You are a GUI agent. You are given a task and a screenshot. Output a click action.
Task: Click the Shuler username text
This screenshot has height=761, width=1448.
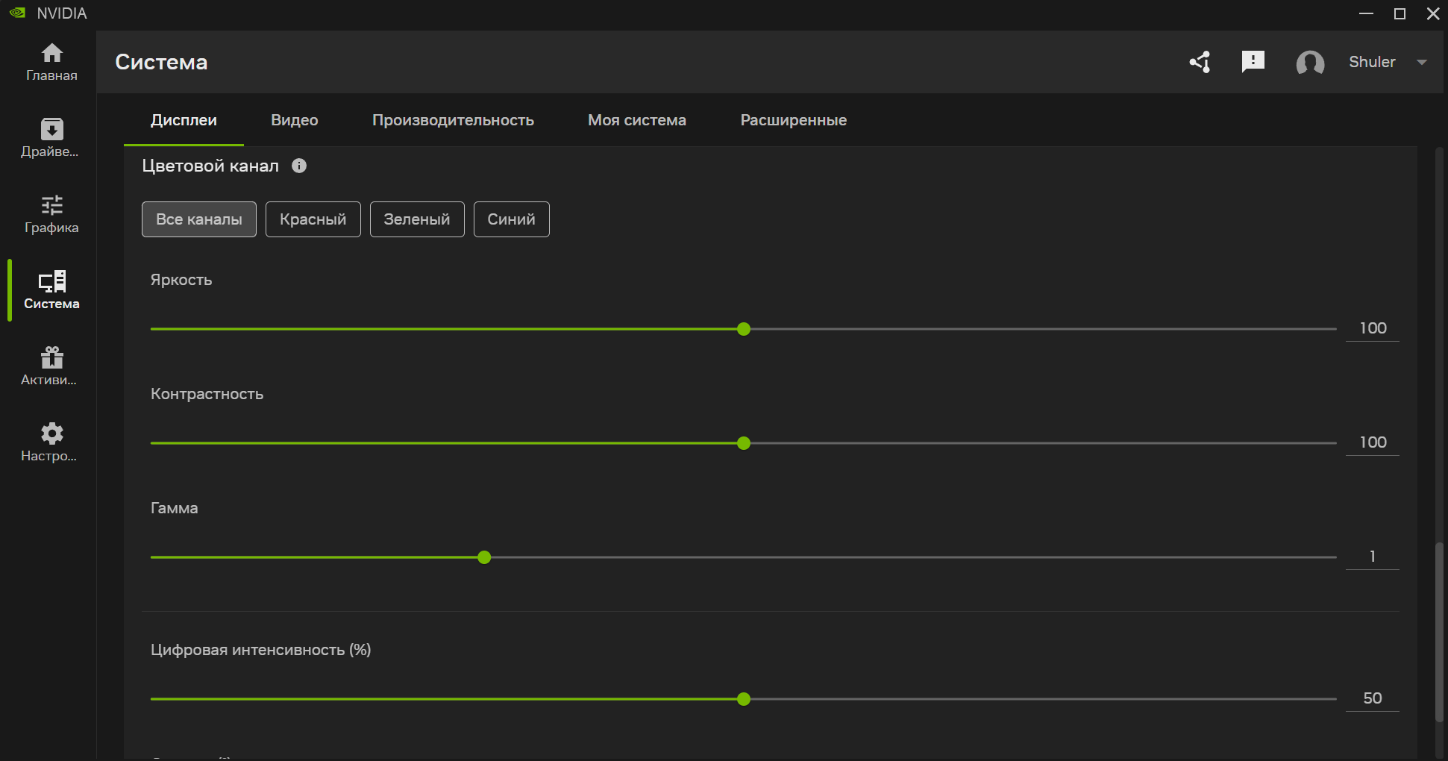point(1372,62)
